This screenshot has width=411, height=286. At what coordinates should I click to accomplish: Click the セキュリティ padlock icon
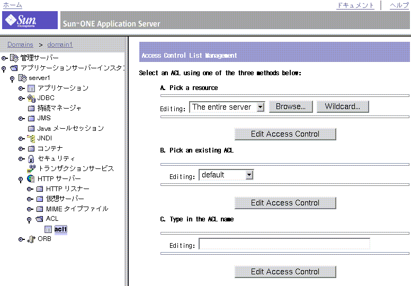(x=31, y=159)
